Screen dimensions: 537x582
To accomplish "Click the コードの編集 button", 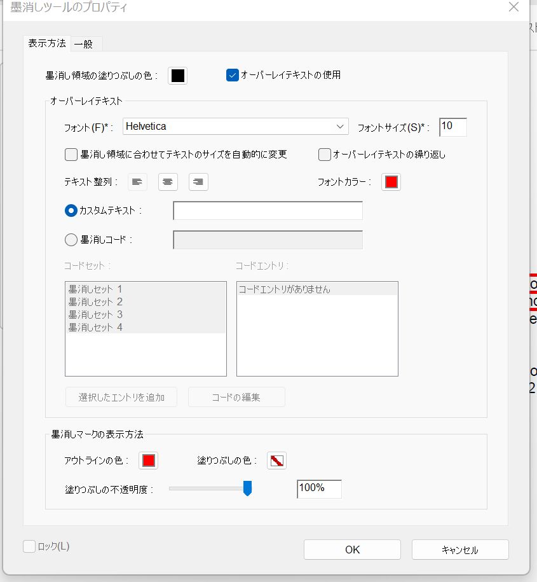I will pos(236,397).
